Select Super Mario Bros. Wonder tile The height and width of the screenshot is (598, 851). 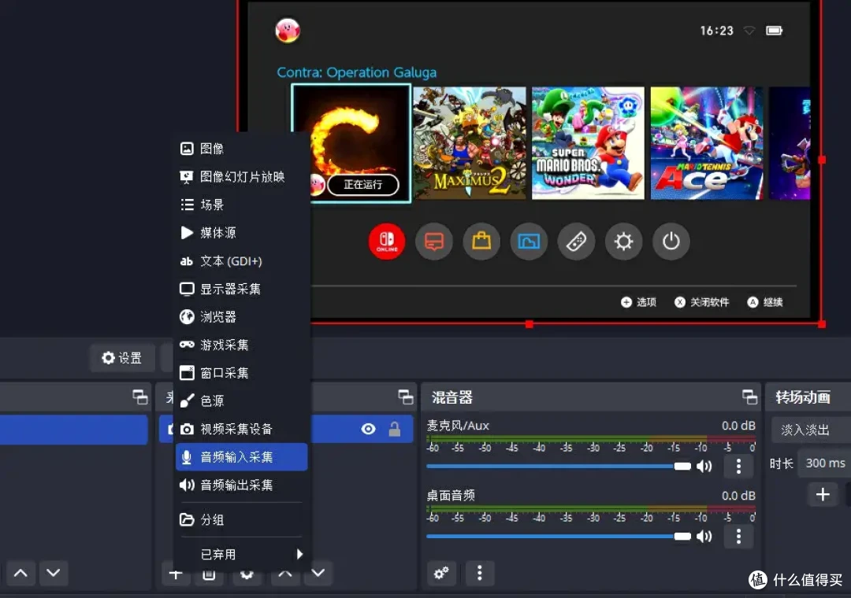588,143
